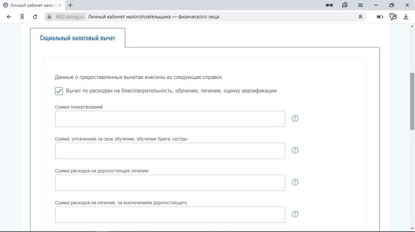Focus the лечение, за исключением дорогостоящего input
Screen dimensions: 415x232
point(170,214)
